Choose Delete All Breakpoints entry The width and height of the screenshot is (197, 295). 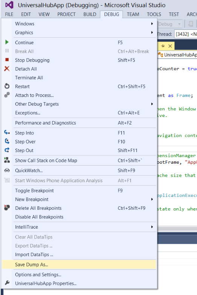click(x=79, y=208)
